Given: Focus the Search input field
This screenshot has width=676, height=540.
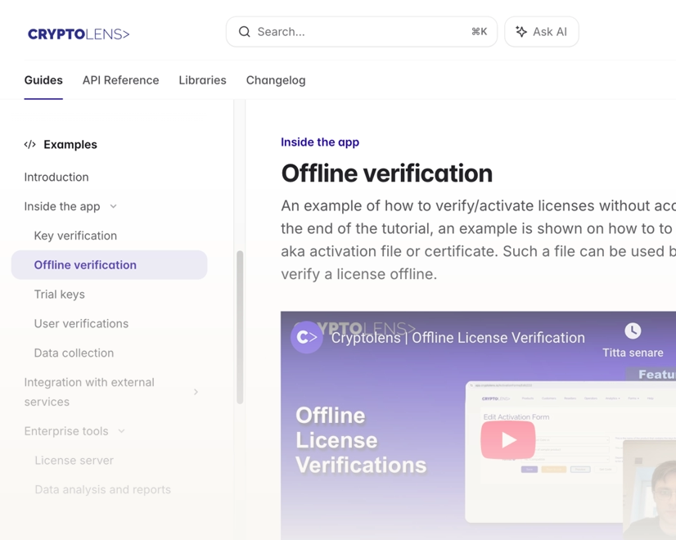Looking at the screenshot, I should tap(362, 32).
